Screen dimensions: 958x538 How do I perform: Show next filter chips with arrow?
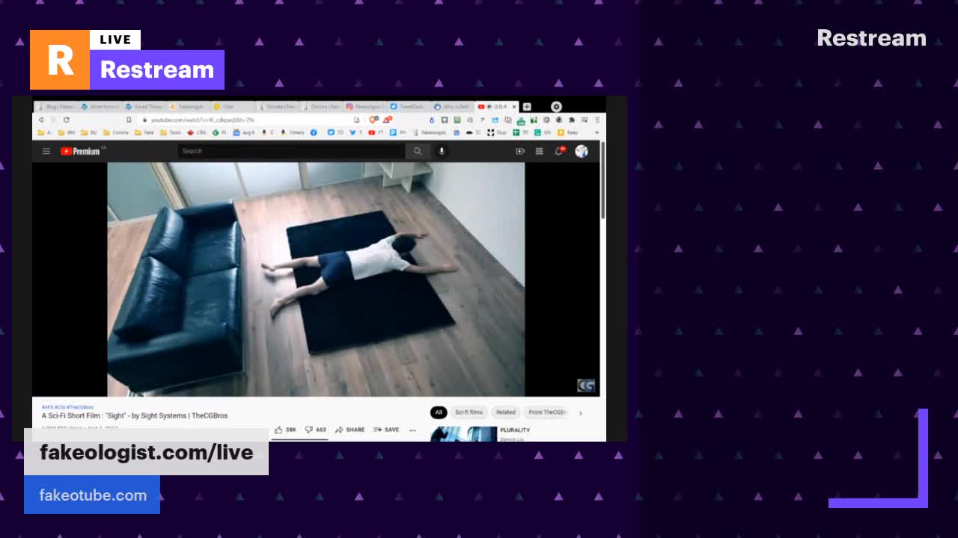[x=580, y=412]
